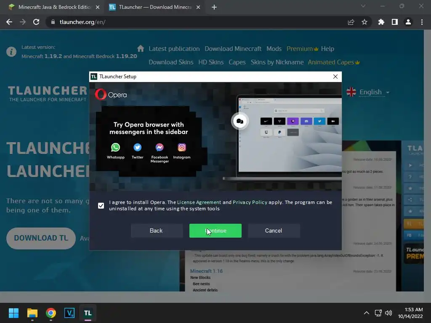
Task: Open Skins by Nickname link
Action: 277,62
